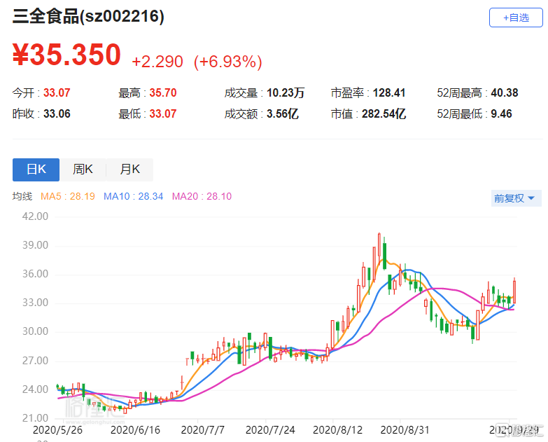Click the MA20 : 28.10 indicator label
The image size is (548, 442).
tap(202, 196)
